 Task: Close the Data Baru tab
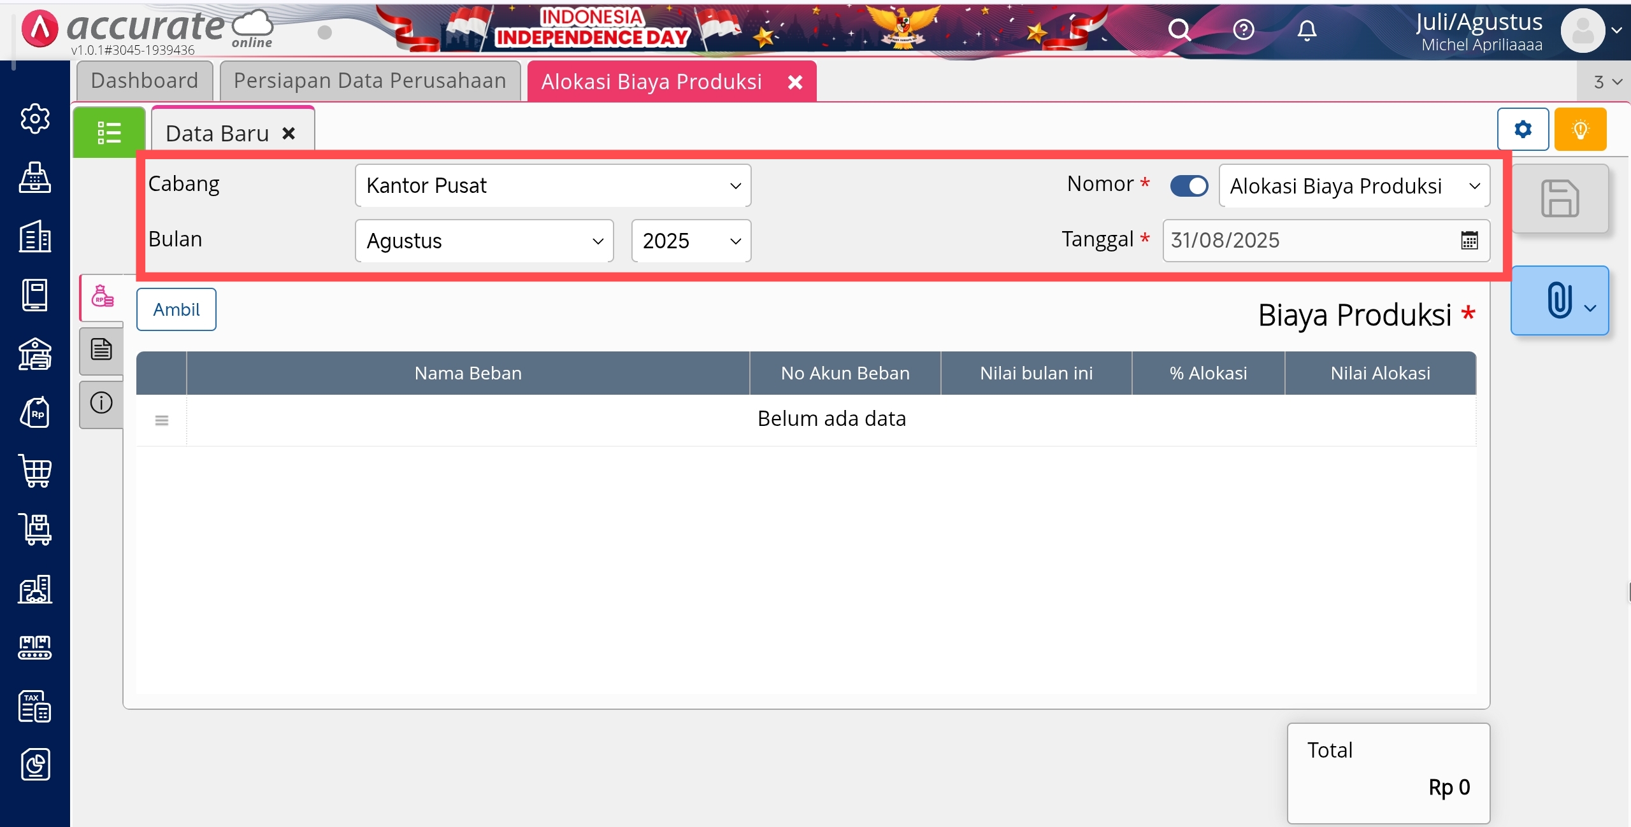coord(289,134)
